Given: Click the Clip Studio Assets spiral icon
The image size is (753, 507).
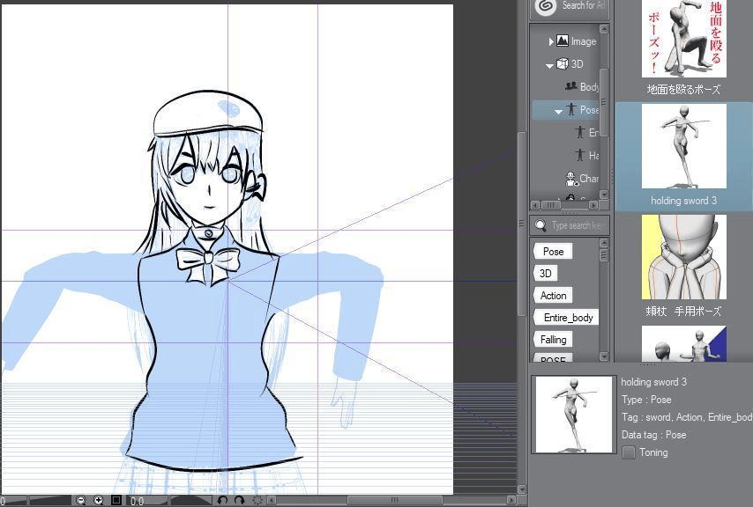Looking at the screenshot, I should pyautogui.click(x=546, y=6).
